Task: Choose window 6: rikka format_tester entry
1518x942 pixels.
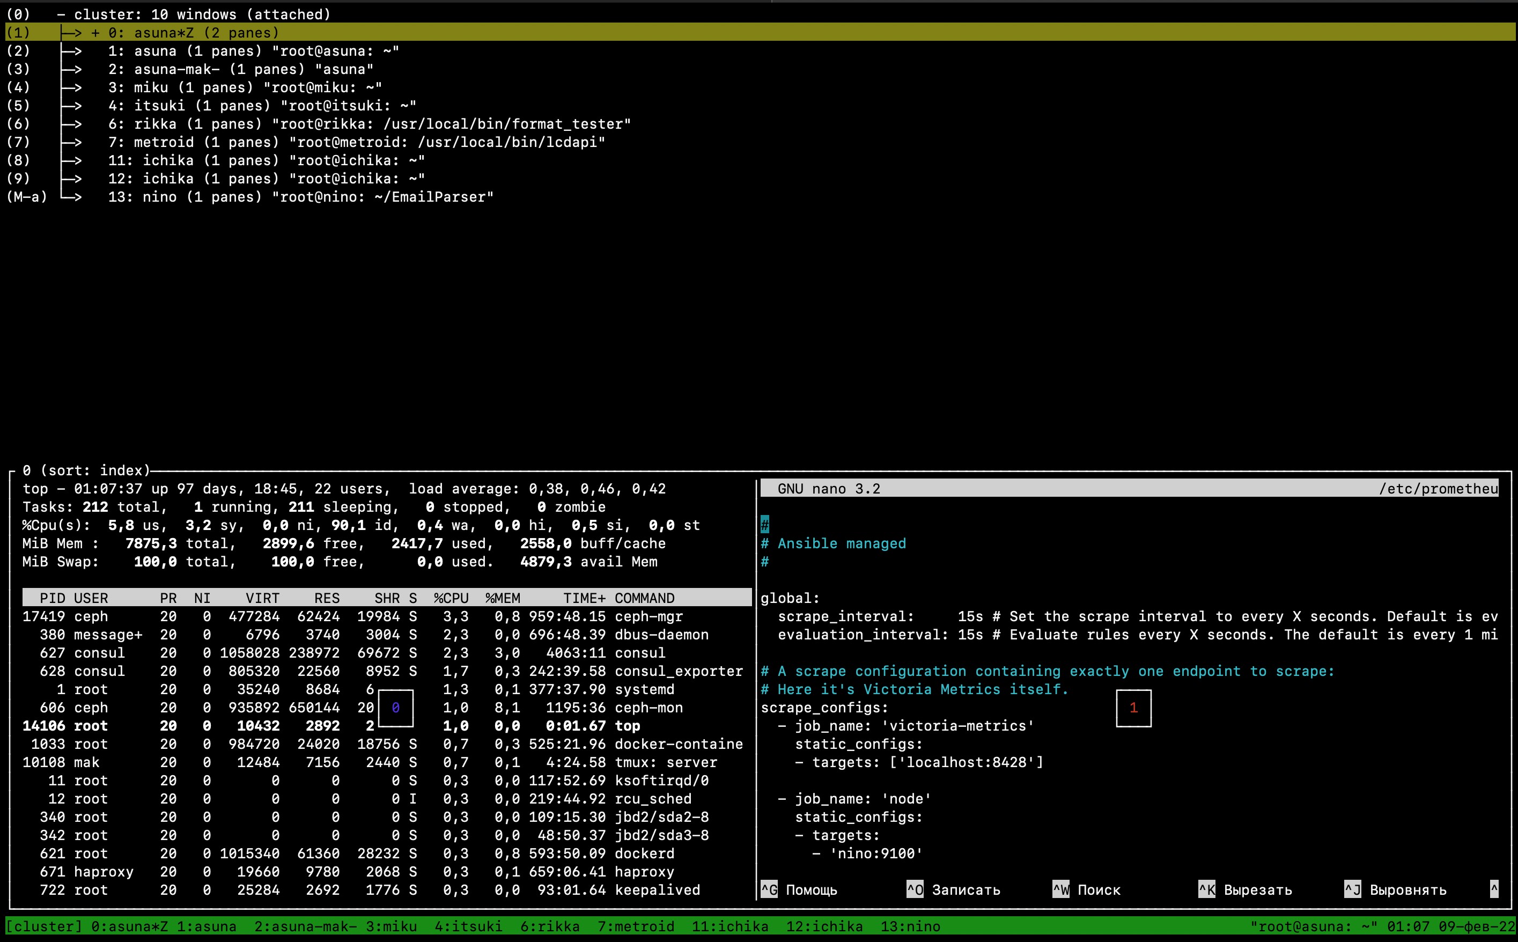Action: 369,124
